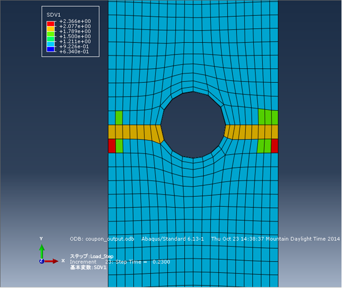Click the red X axis arrow of triad
The image size is (342, 288).
(51, 261)
